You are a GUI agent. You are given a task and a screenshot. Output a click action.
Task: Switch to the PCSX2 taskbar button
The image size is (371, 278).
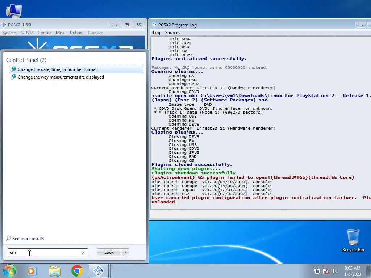click(x=99, y=271)
